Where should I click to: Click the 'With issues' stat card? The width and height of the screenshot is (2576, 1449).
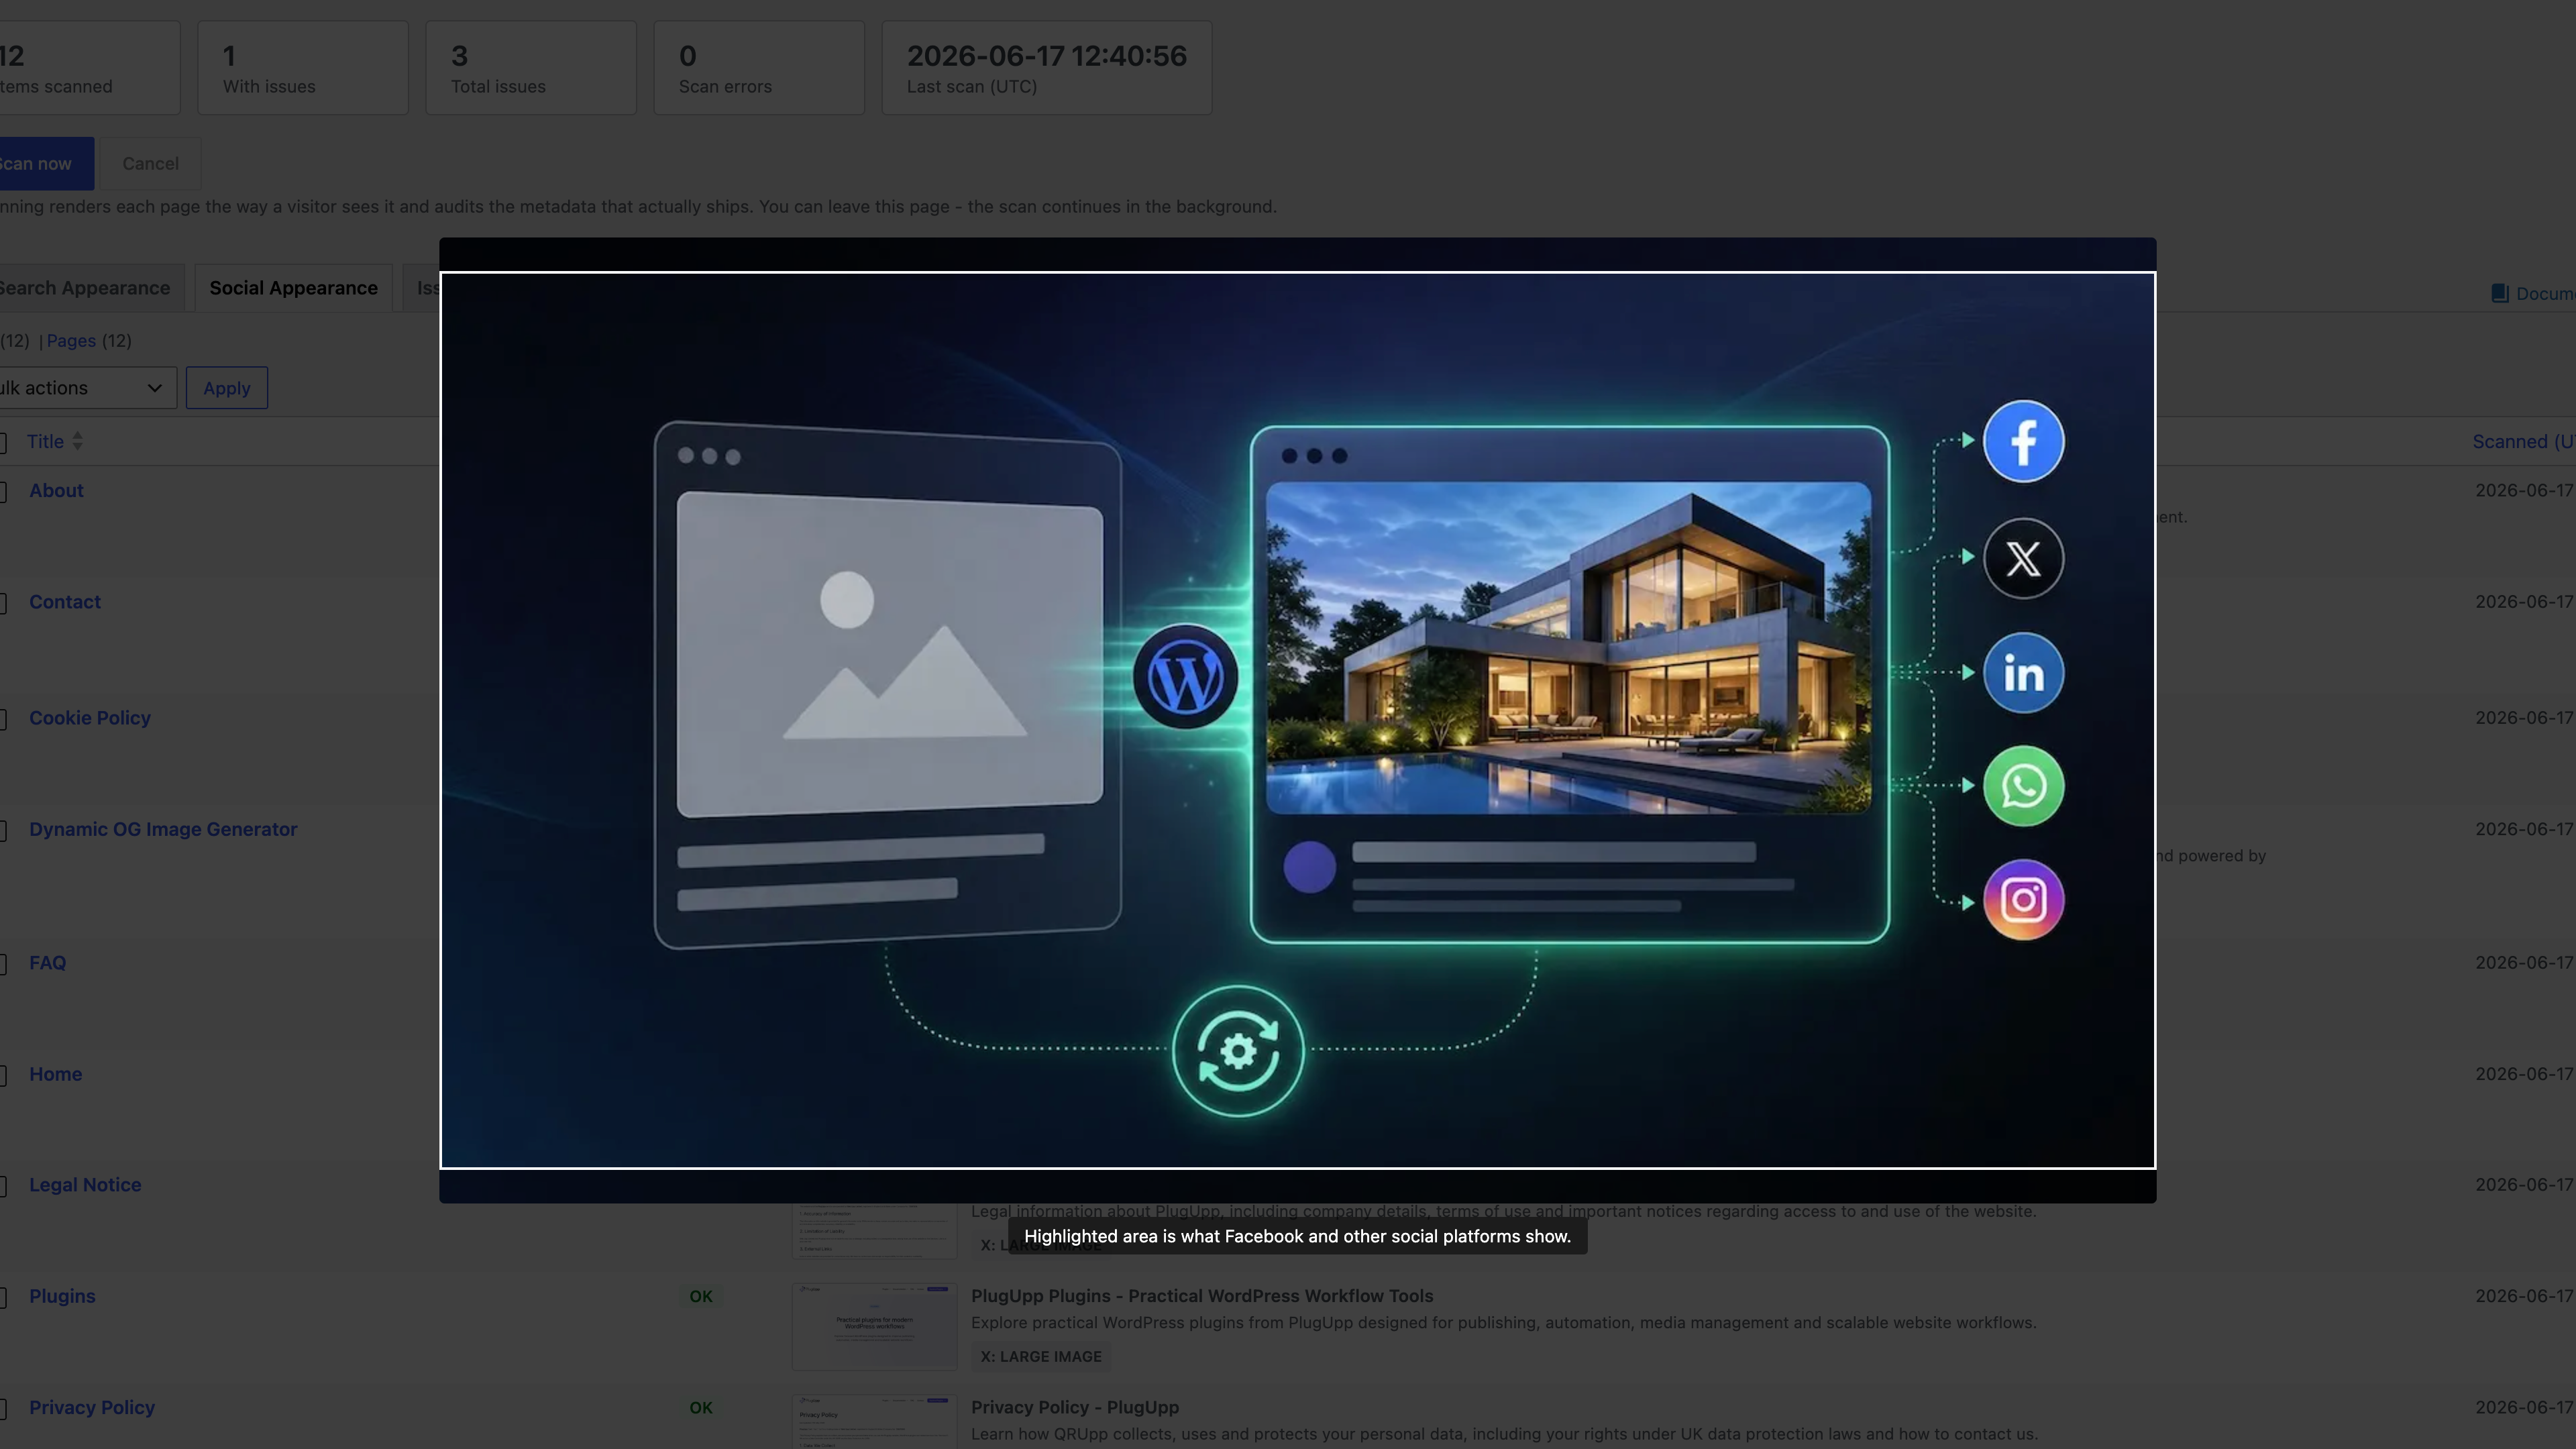tap(303, 67)
